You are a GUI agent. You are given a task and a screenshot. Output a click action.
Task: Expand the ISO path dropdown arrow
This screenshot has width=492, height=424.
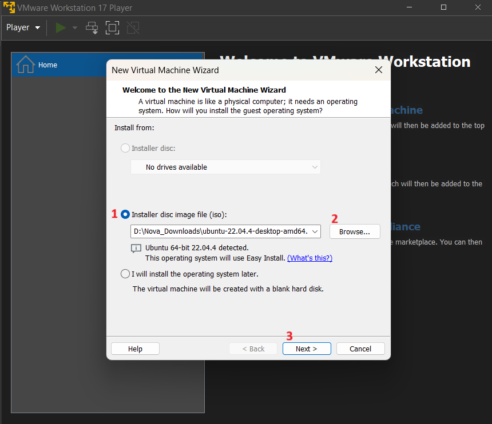pos(315,231)
